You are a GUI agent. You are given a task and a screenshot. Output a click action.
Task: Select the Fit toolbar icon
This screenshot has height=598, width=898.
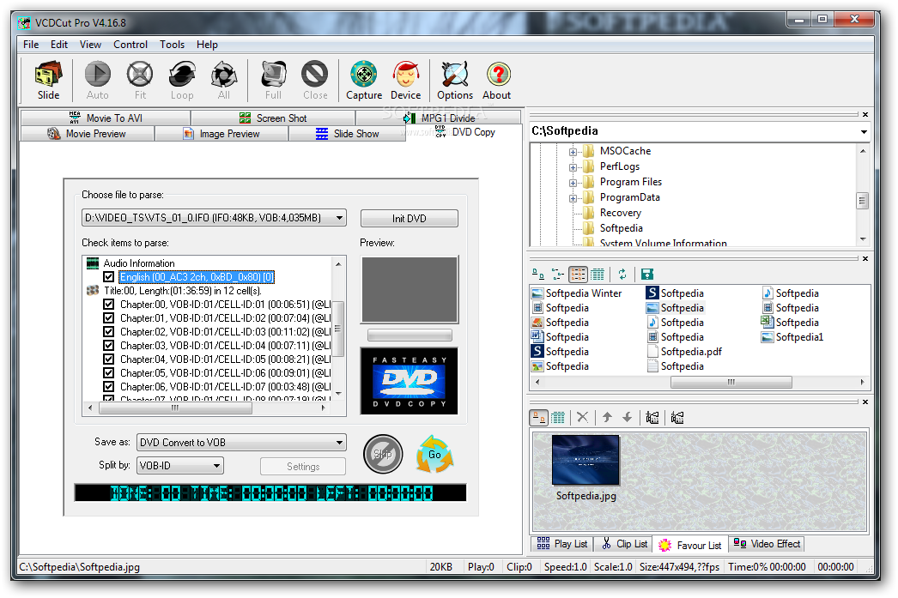[x=140, y=81]
